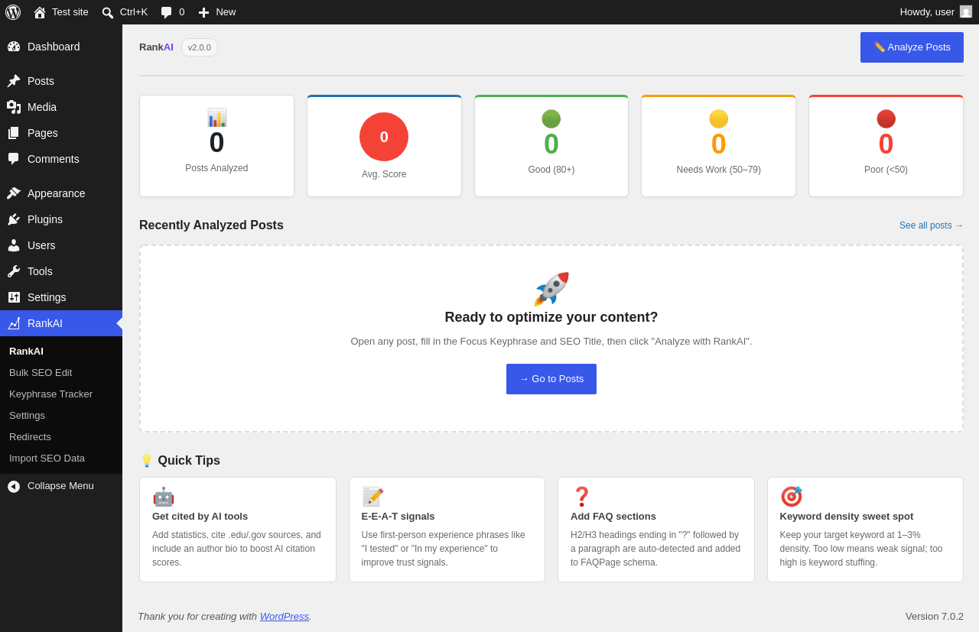Click the Version 7.0.2 footer text
Image resolution: width=979 pixels, height=632 pixels.
click(x=935, y=616)
